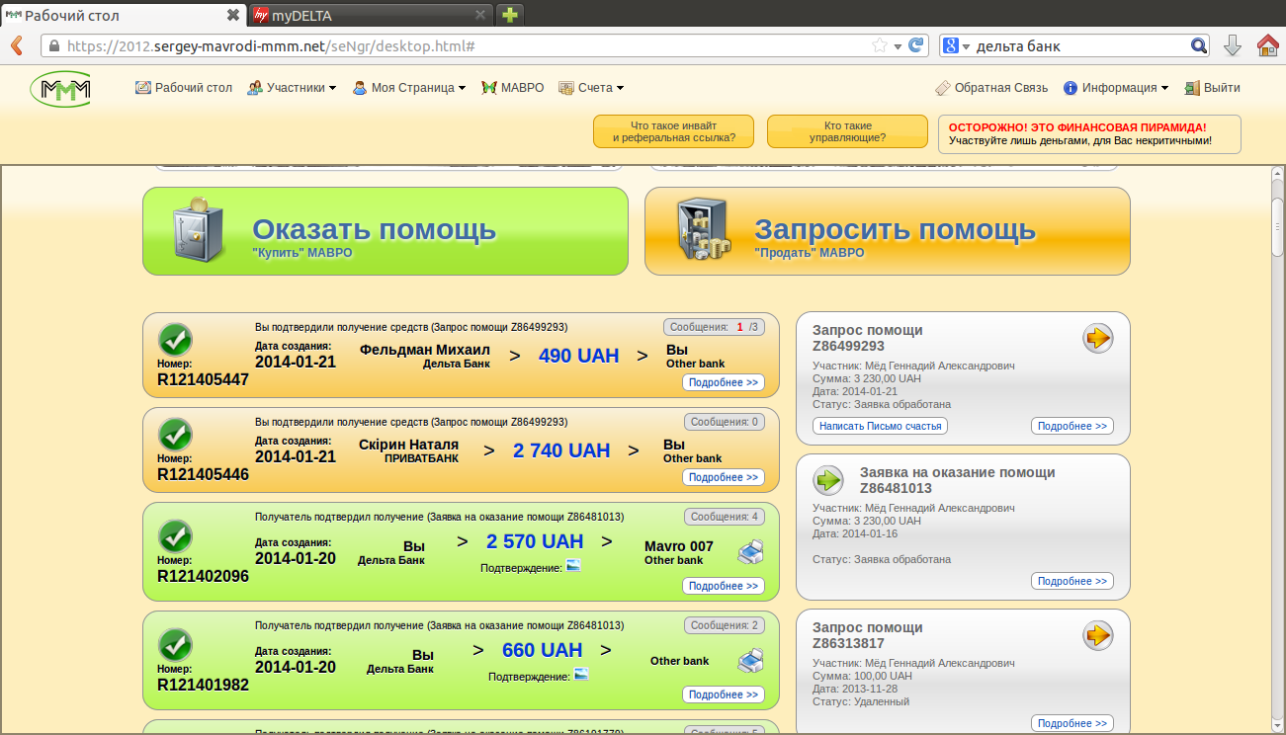Expand the Информация menu
Viewport: 1286px width, 735px height.
[1116, 88]
